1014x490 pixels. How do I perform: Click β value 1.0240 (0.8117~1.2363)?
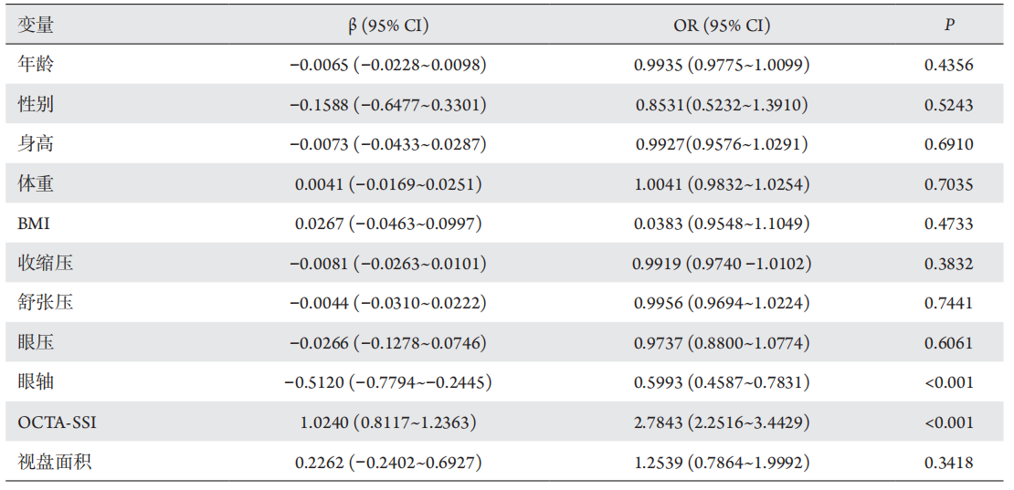point(387,422)
